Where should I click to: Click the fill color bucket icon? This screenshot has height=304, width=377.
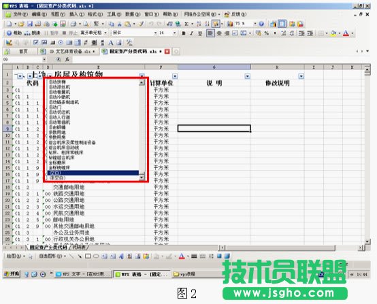[333, 33]
